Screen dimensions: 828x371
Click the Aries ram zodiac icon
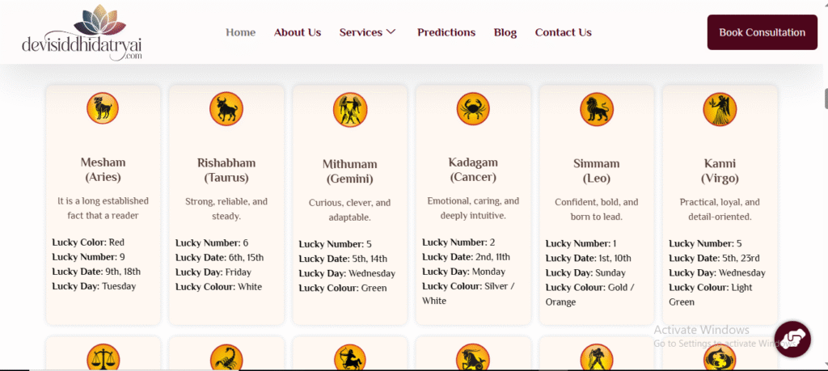103,108
